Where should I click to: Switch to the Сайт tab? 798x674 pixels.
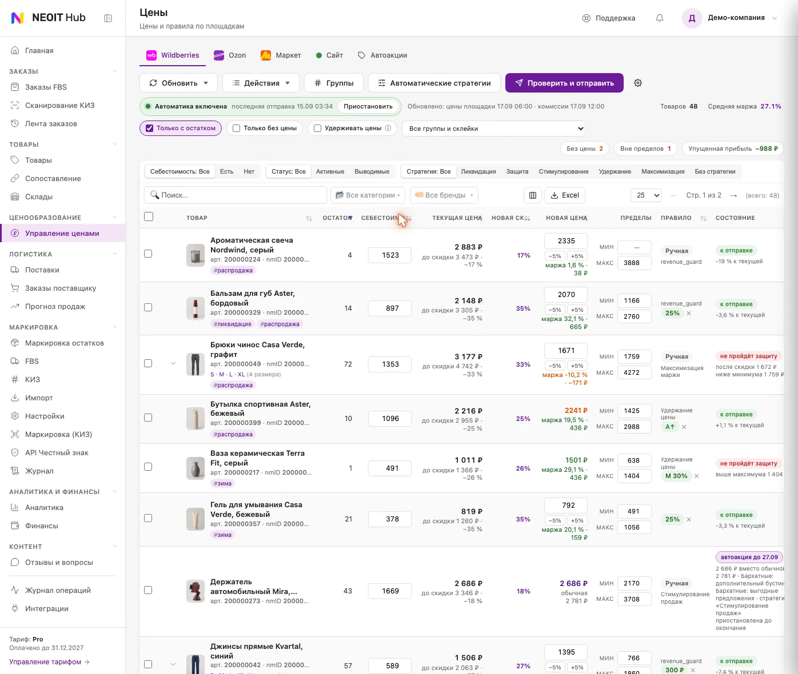[329, 55]
